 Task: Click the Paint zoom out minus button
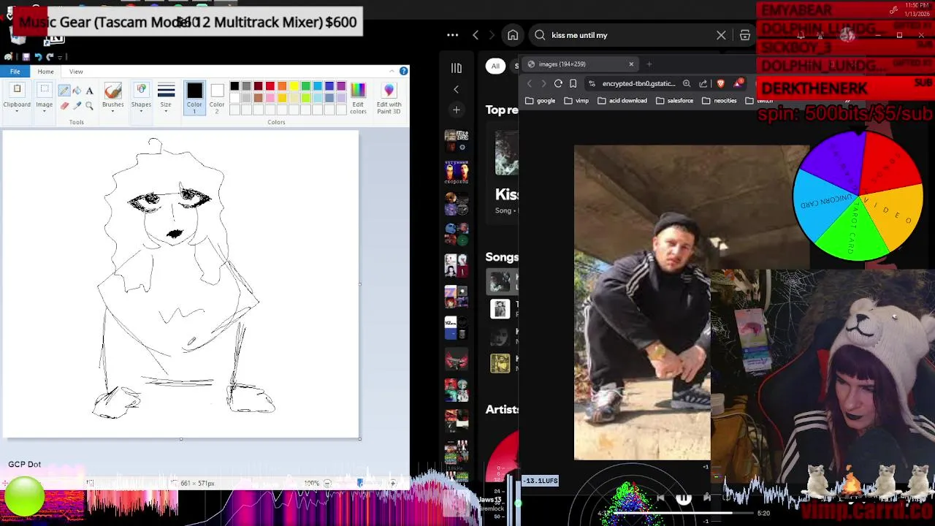[x=327, y=483]
